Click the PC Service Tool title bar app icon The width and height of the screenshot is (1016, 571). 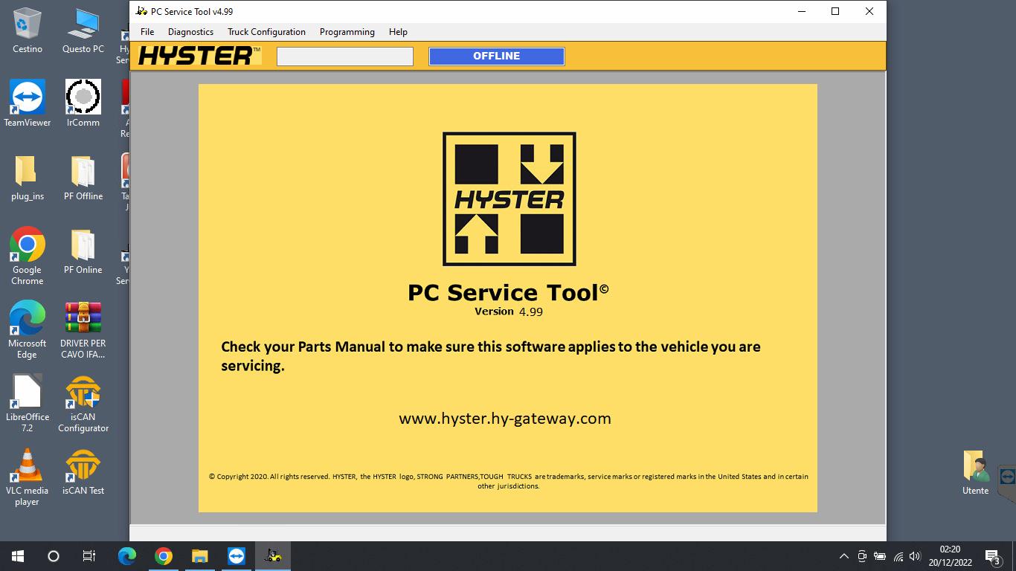point(141,11)
